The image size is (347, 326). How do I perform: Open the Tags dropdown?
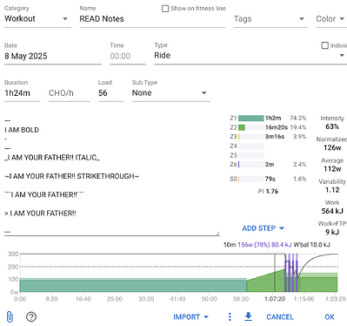pos(270,19)
